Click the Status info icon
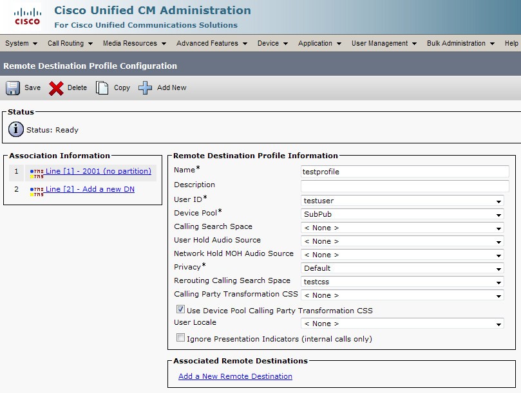 pyautogui.click(x=15, y=129)
